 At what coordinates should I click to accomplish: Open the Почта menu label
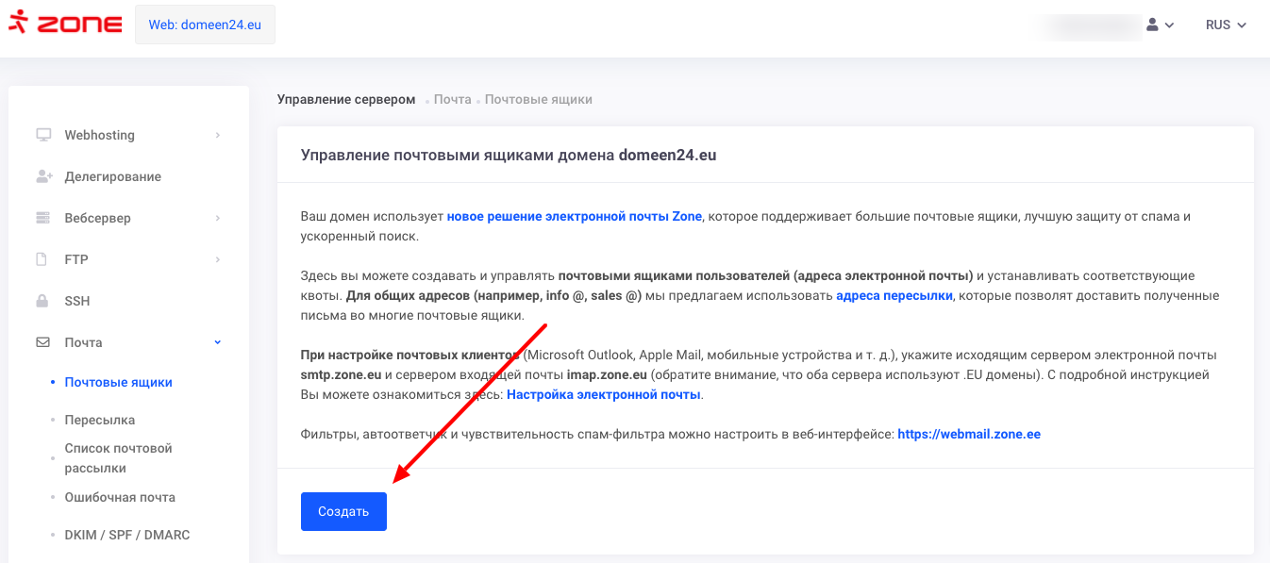coord(83,342)
